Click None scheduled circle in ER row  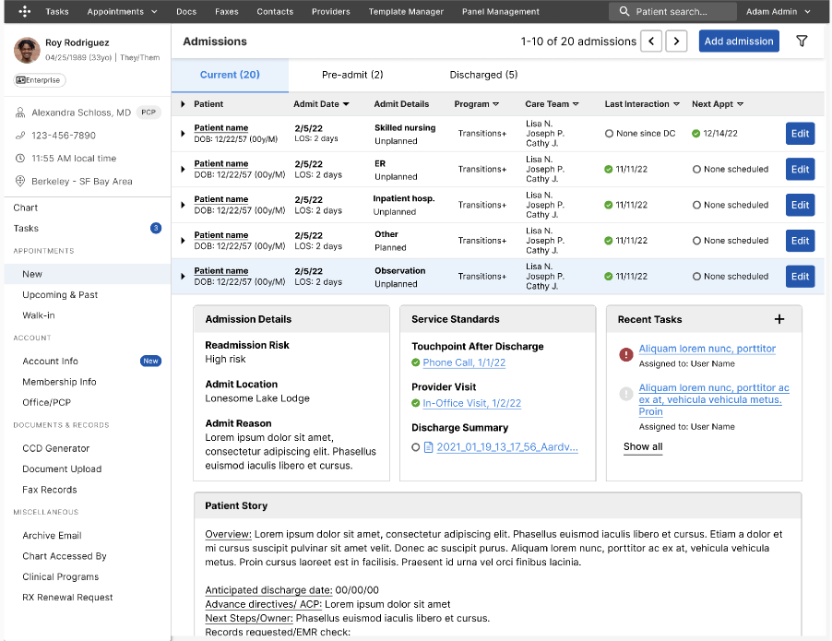[x=696, y=170]
